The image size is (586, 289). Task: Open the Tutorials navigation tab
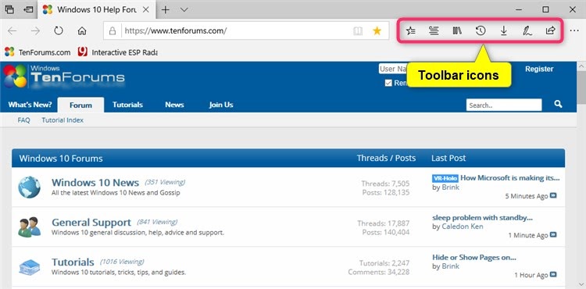pyautogui.click(x=127, y=105)
